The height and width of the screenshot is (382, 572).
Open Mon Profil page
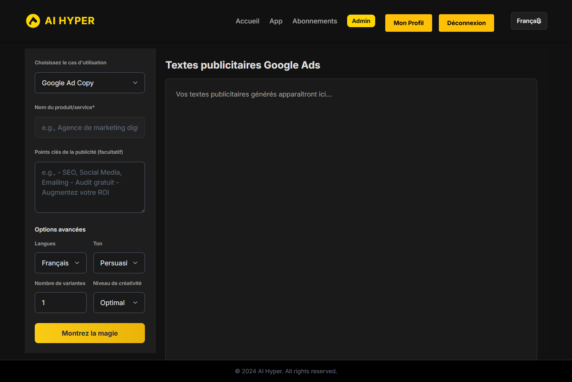tap(408, 23)
